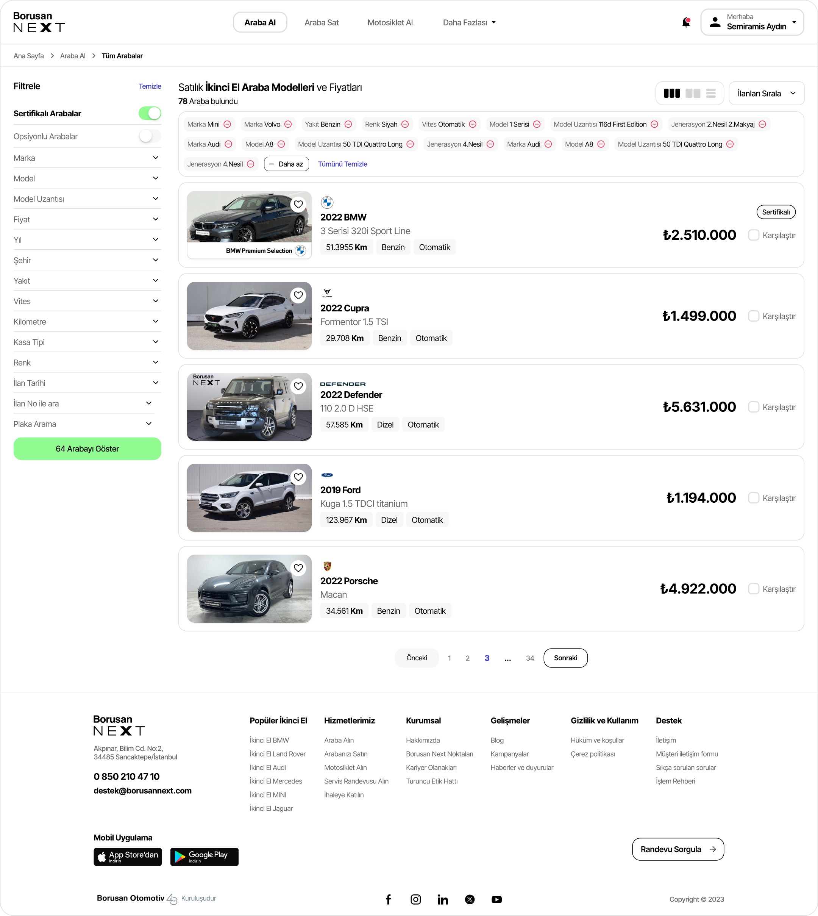Click the Instagram footer icon

(415, 899)
